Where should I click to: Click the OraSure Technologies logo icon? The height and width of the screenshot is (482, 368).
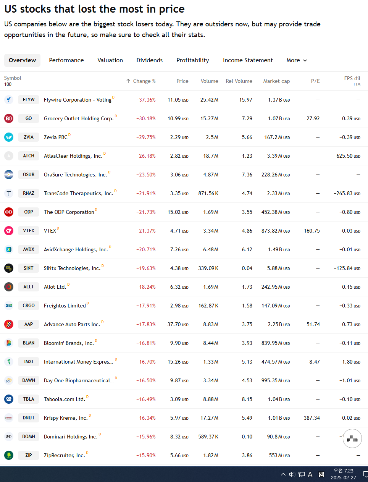tap(9, 175)
